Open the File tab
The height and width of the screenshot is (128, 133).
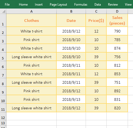[7, 5]
